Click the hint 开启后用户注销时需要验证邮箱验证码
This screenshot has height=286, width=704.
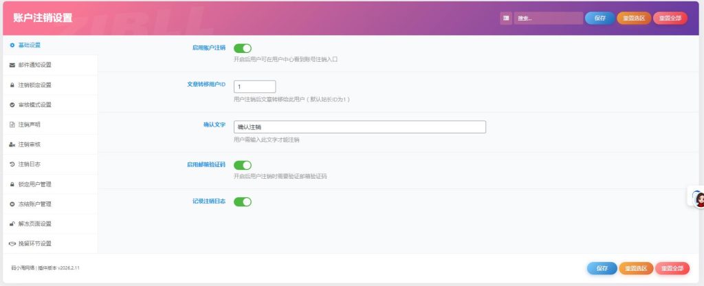pos(280,176)
